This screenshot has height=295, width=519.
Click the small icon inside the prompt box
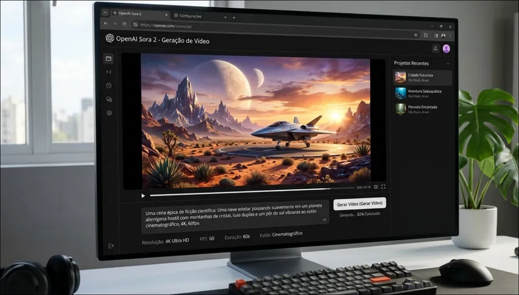pos(324,220)
